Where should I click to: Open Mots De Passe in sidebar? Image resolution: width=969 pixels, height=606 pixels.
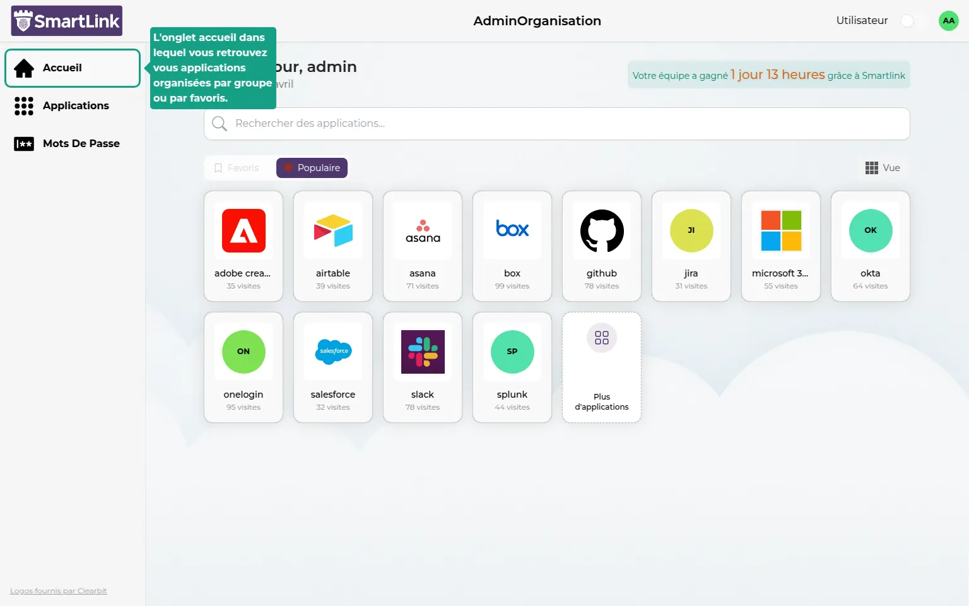(73, 144)
